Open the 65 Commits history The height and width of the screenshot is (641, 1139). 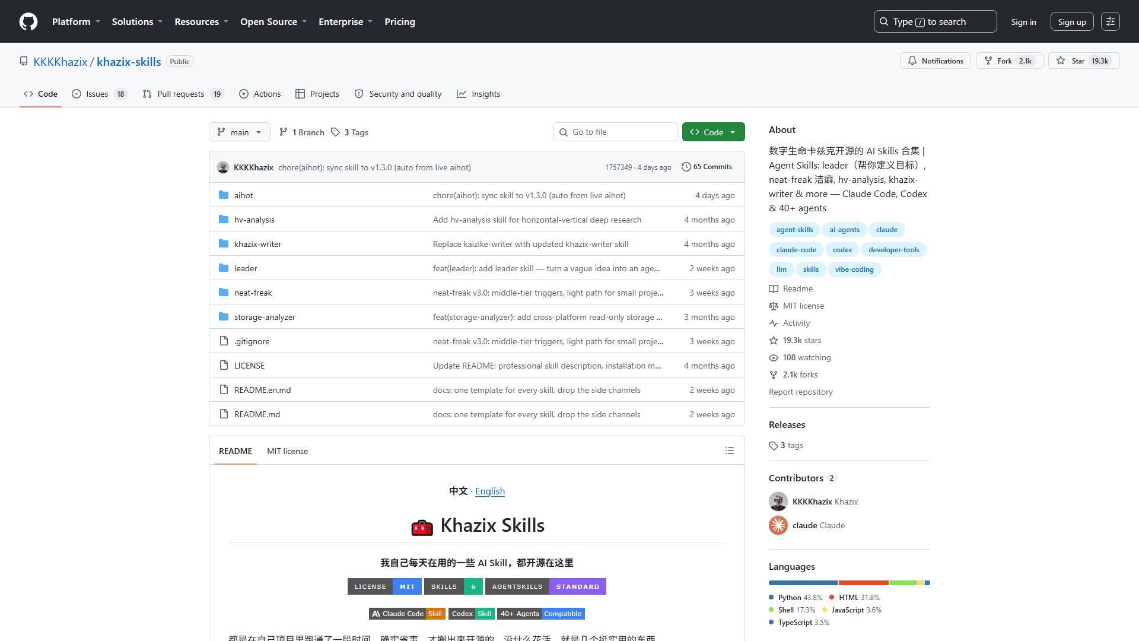pyautogui.click(x=707, y=167)
